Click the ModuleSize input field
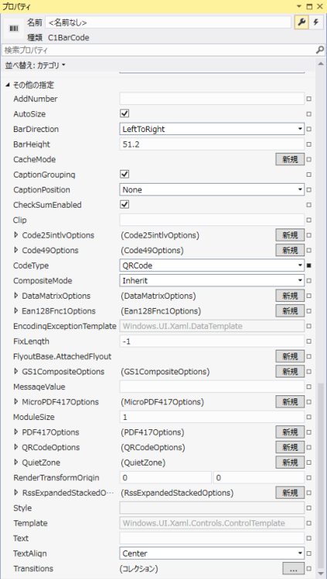Screen dimensions: 327x579 click(x=212, y=417)
